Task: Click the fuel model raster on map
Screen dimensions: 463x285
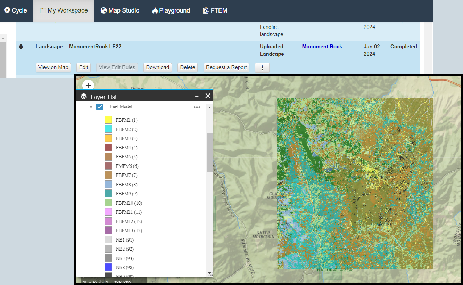Action: click(355, 183)
